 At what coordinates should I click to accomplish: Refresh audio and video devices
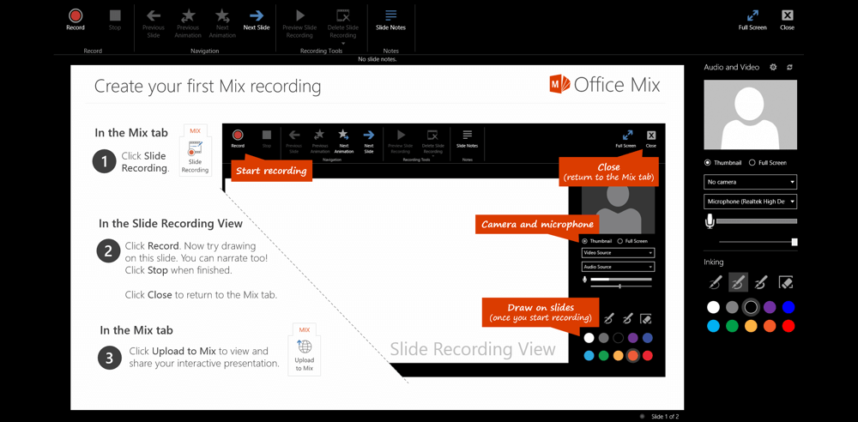[x=789, y=67]
